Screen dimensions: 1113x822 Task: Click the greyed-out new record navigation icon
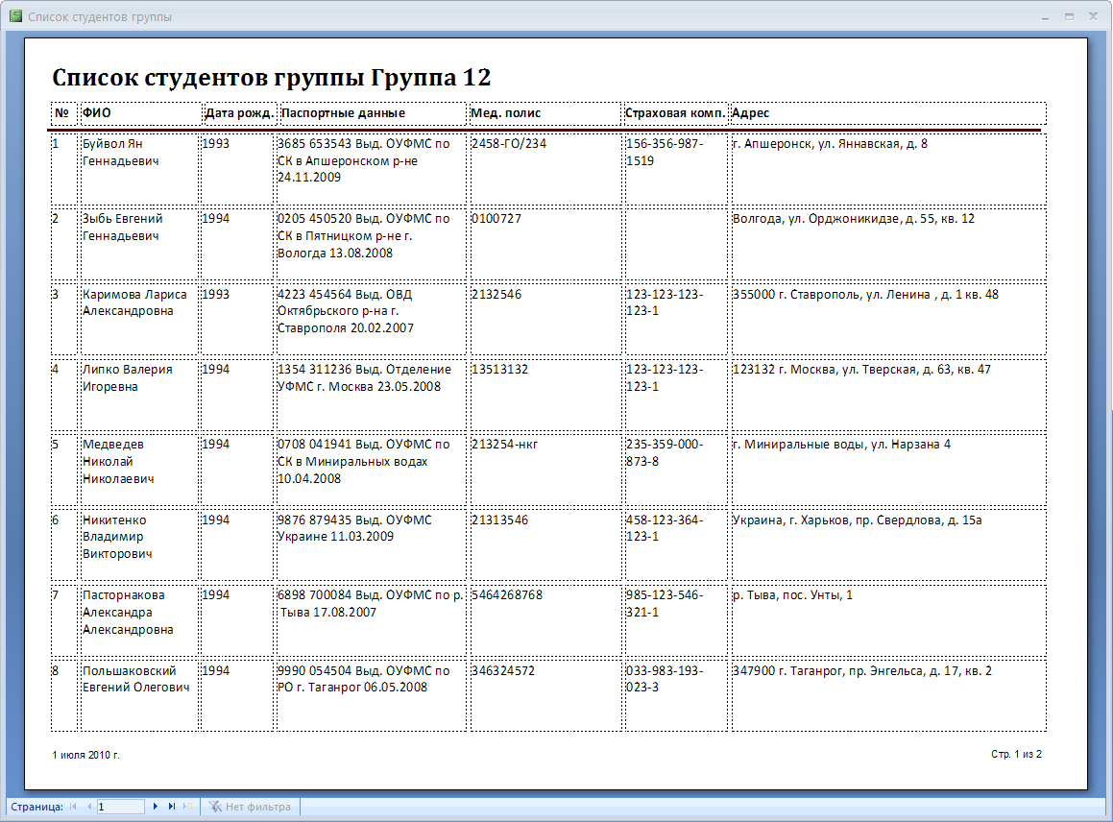(187, 807)
